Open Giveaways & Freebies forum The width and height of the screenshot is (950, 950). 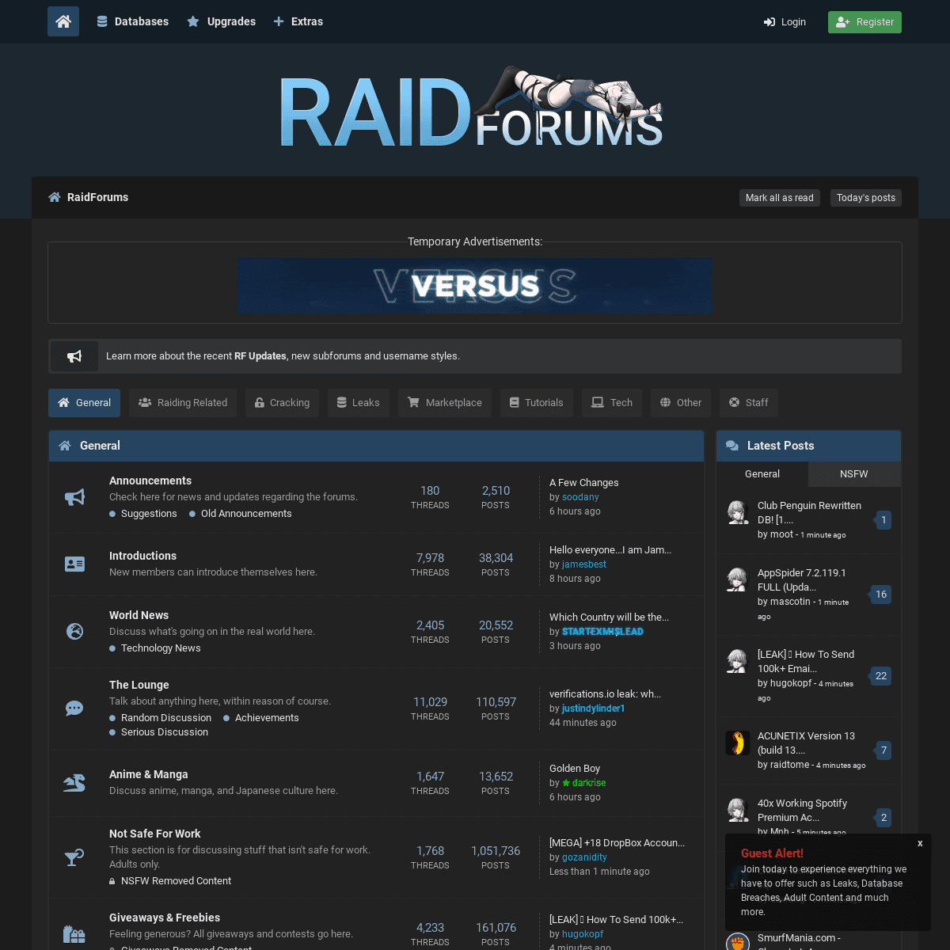point(165,918)
